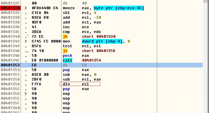This screenshot has height=113, width=210.
Task: Click the cyan-highlighted call mnemonic
Action: point(68,60)
